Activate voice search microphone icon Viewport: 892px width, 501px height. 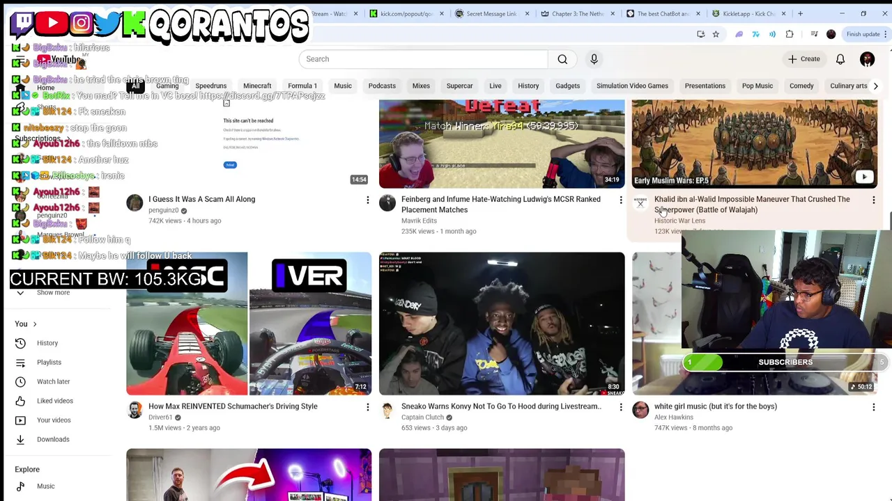(x=594, y=59)
